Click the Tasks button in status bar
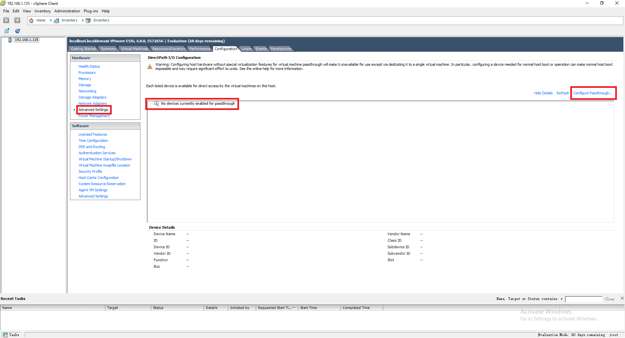This screenshot has width=625, height=338. pyautogui.click(x=11, y=335)
